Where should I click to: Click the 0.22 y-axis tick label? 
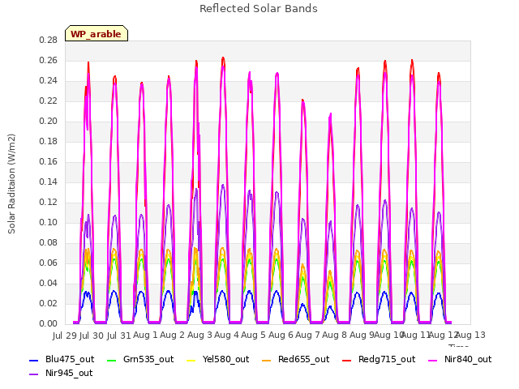click(x=48, y=100)
